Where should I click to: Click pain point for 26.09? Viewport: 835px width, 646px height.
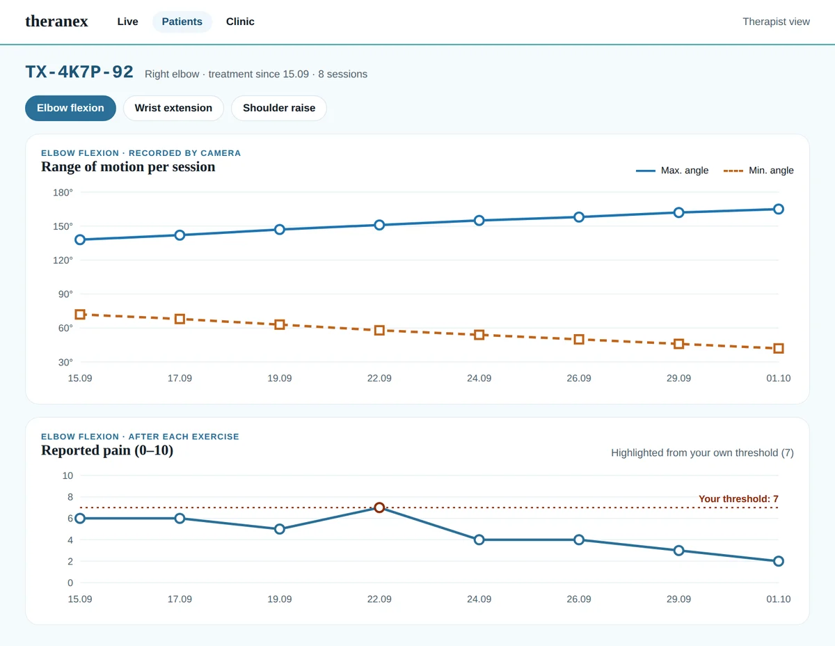tap(579, 539)
